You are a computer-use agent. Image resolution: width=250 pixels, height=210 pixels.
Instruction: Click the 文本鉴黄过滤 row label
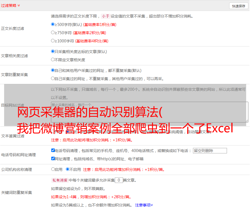point(13,136)
